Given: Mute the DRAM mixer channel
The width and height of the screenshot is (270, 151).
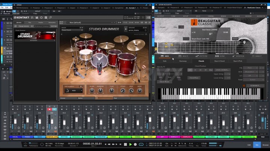Looking at the screenshot, I should coord(147,107).
